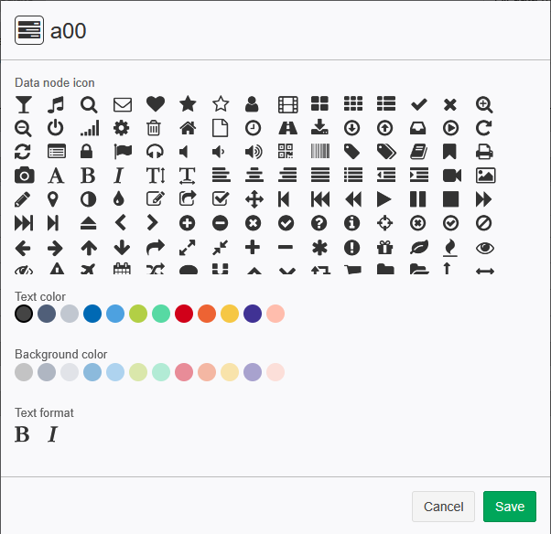Pick the map marker pin icon
The height and width of the screenshot is (534, 551).
53,199
